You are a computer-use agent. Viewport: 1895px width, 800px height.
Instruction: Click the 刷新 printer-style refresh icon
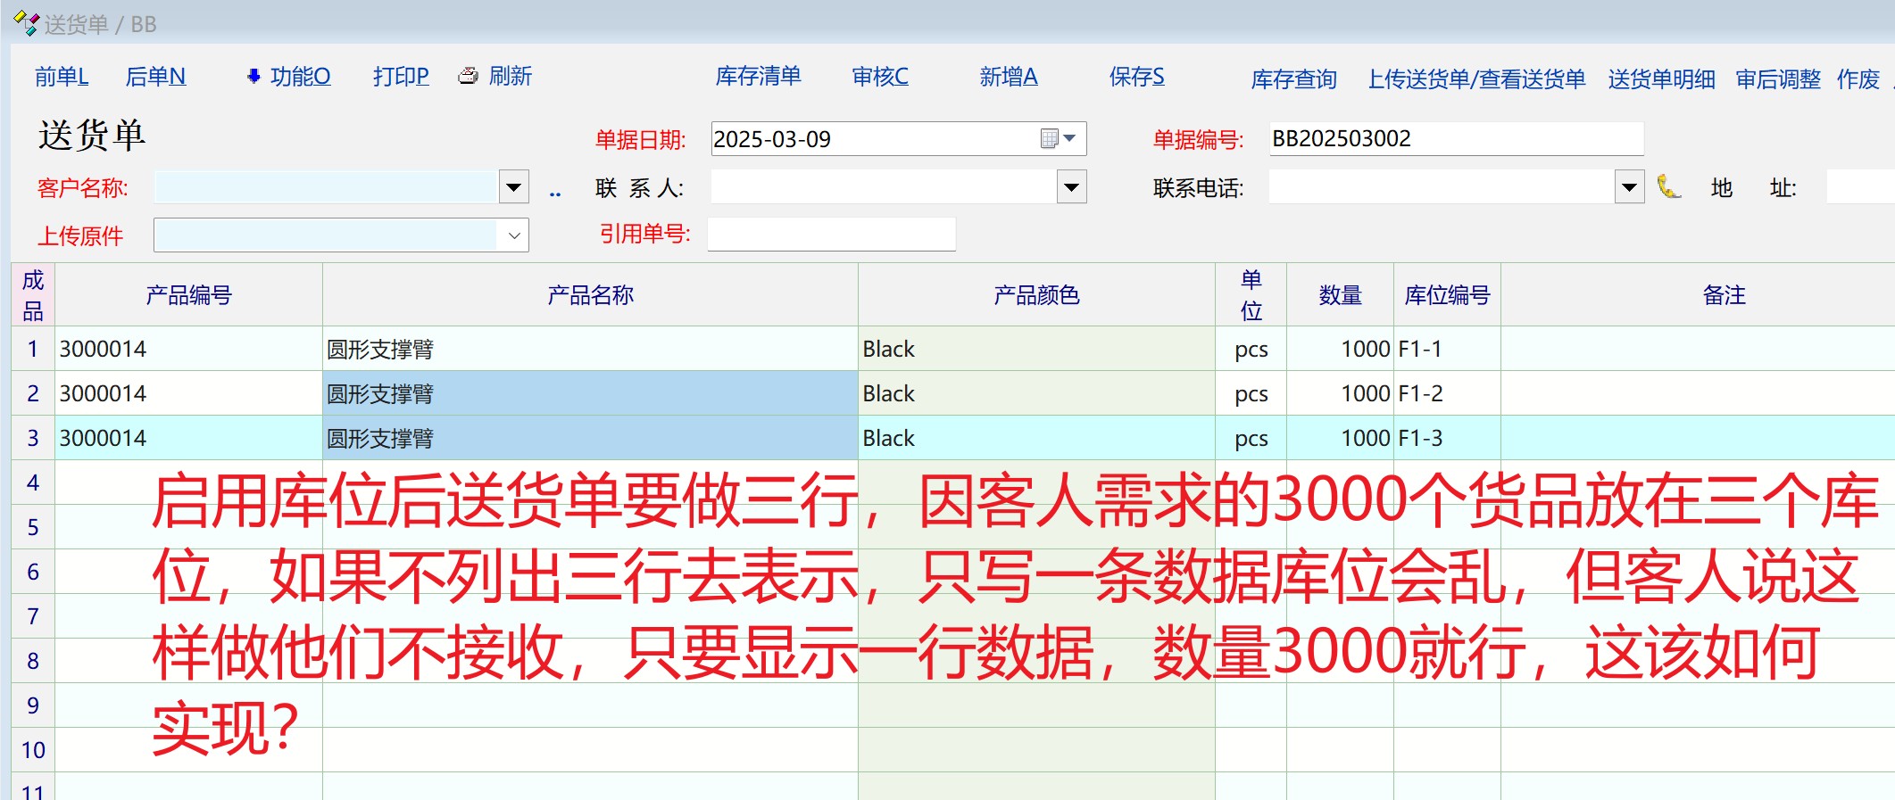468,77
